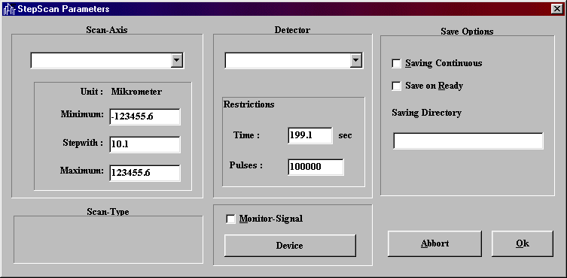567x278 pixels.
Task: Click the Mikrometer unit text
Action: pyautogui.click(x=136, y=92)
